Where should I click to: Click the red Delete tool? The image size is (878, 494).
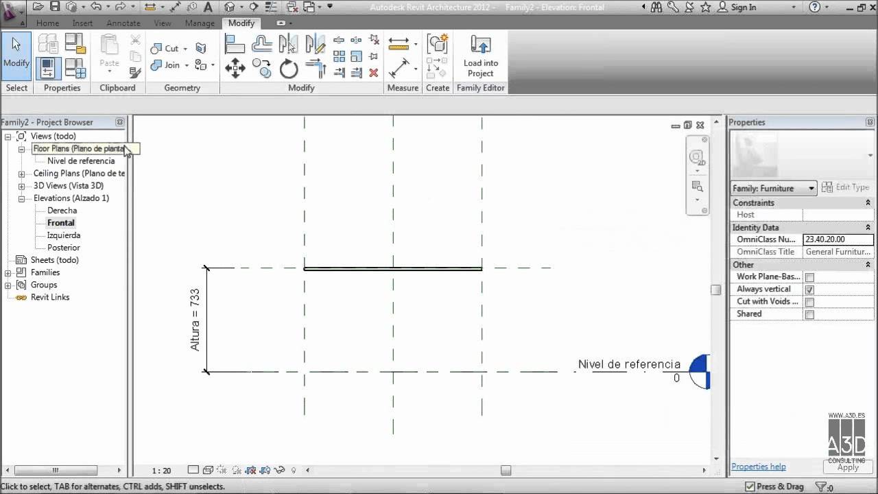point(374,72)
